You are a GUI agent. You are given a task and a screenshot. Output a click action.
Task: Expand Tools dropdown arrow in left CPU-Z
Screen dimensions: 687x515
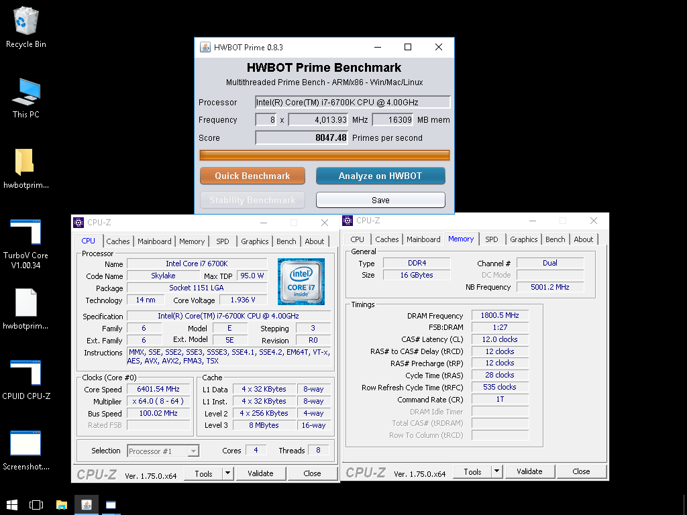[x=228, y=473]
